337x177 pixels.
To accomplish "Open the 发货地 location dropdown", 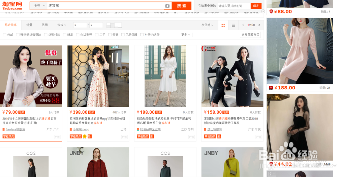I will tap(207, 25).
